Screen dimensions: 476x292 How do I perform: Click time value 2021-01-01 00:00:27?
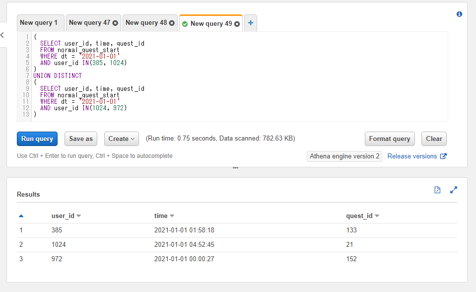click(x=184, y=259)
